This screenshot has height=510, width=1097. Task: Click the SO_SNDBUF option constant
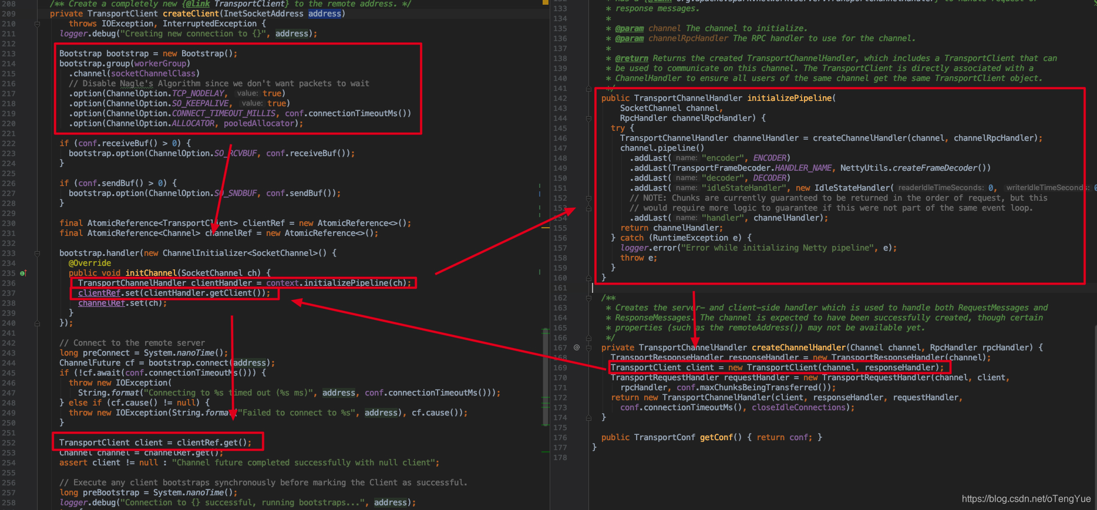pos(235,193)
